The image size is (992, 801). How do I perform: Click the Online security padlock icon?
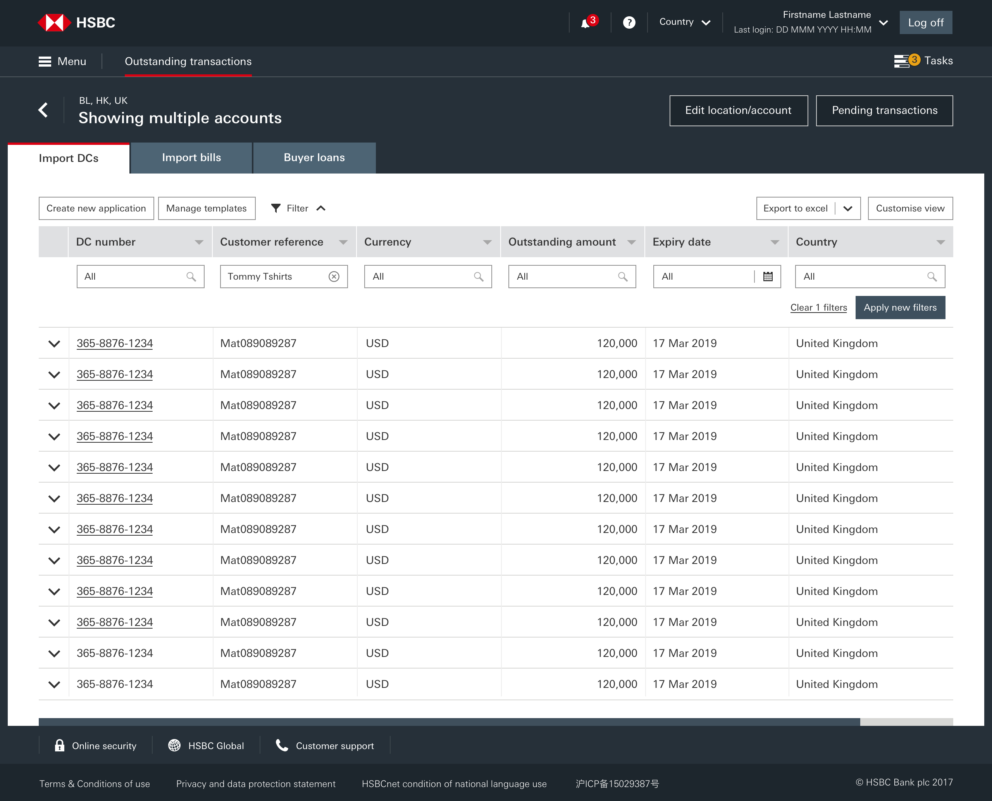(x=60, y=746)
